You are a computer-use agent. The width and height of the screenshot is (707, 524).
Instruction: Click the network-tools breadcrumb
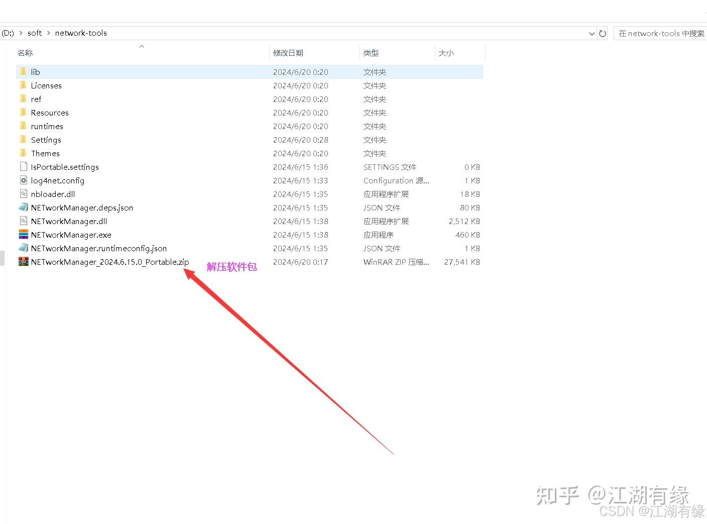[x=81, y=33]
